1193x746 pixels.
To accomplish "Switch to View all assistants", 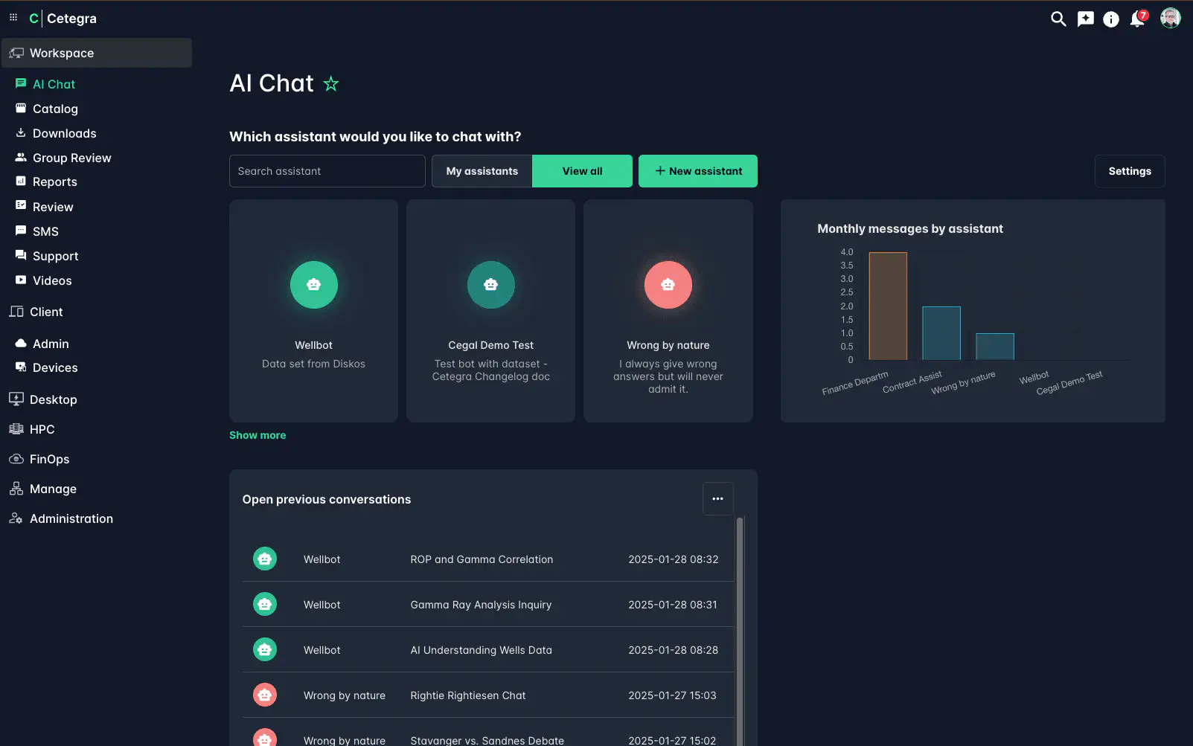I will 582,171.
